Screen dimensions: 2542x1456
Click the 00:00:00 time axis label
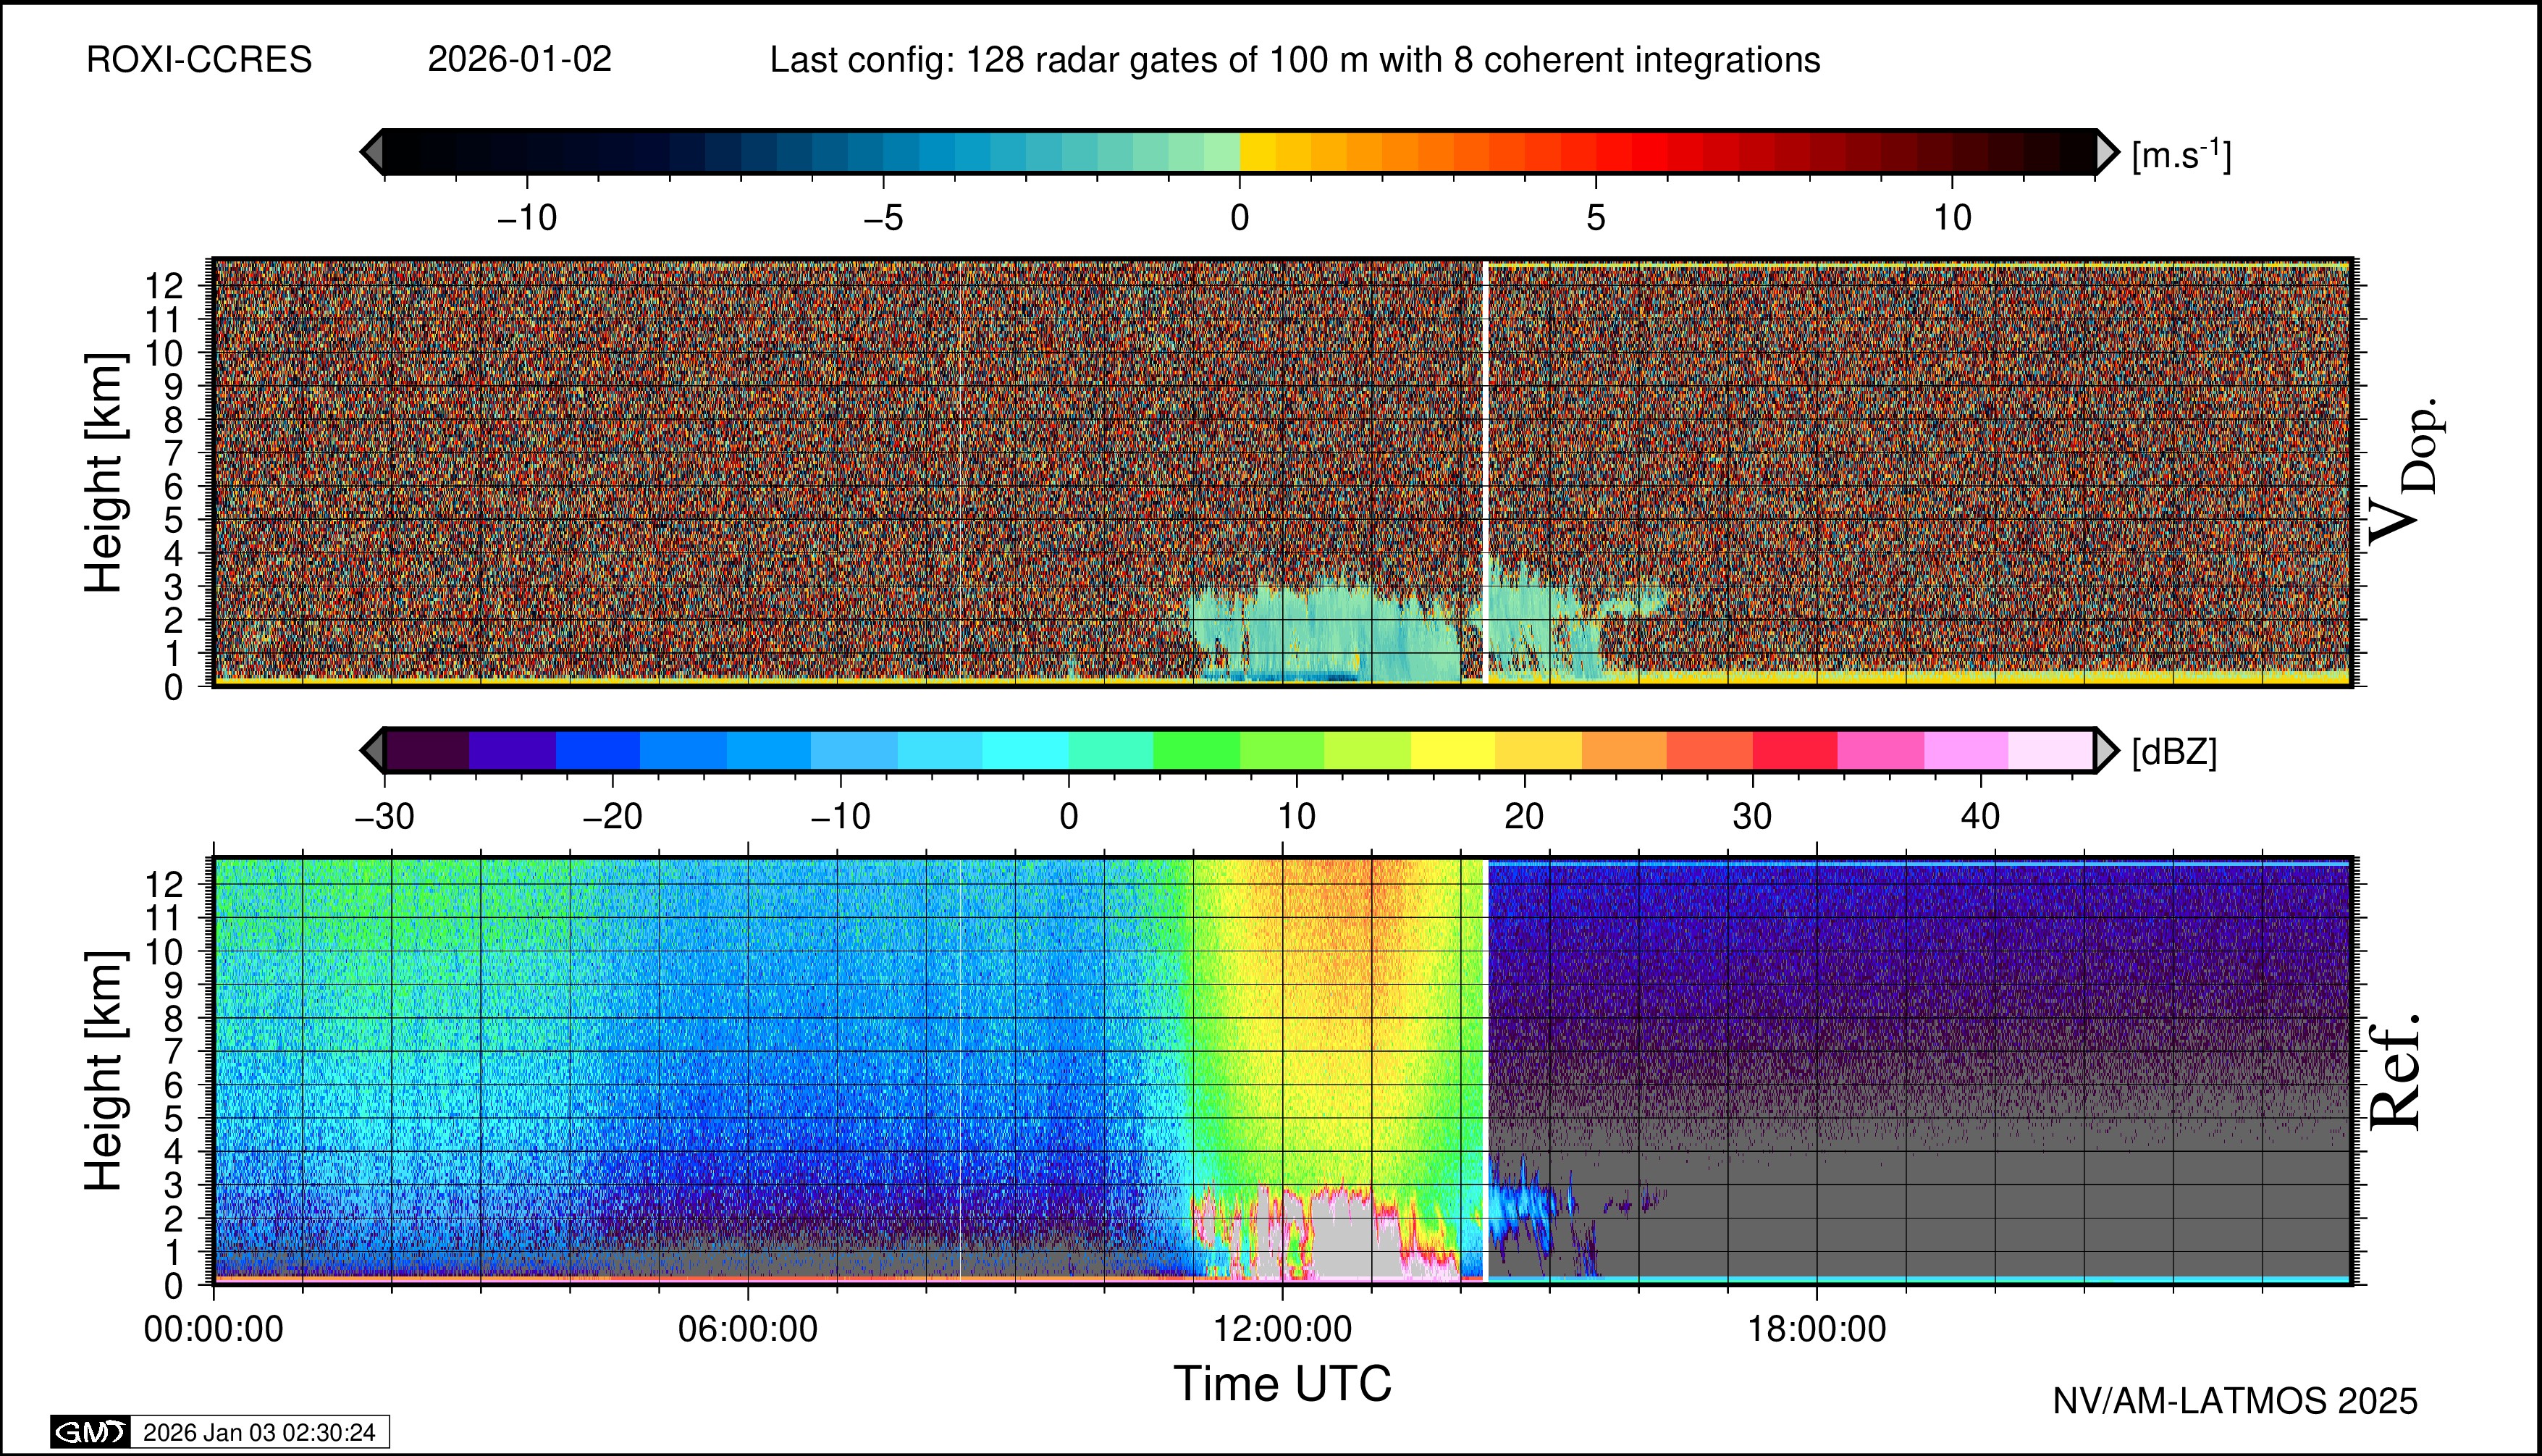point(214,1329)
